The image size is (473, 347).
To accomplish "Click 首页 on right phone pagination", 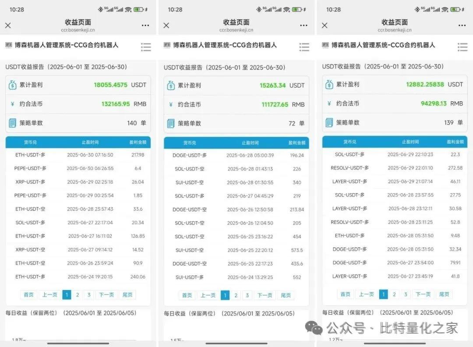I will point(346,294).
